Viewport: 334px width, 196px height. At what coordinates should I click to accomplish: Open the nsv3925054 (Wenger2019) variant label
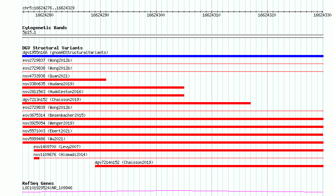coord(48,123)
